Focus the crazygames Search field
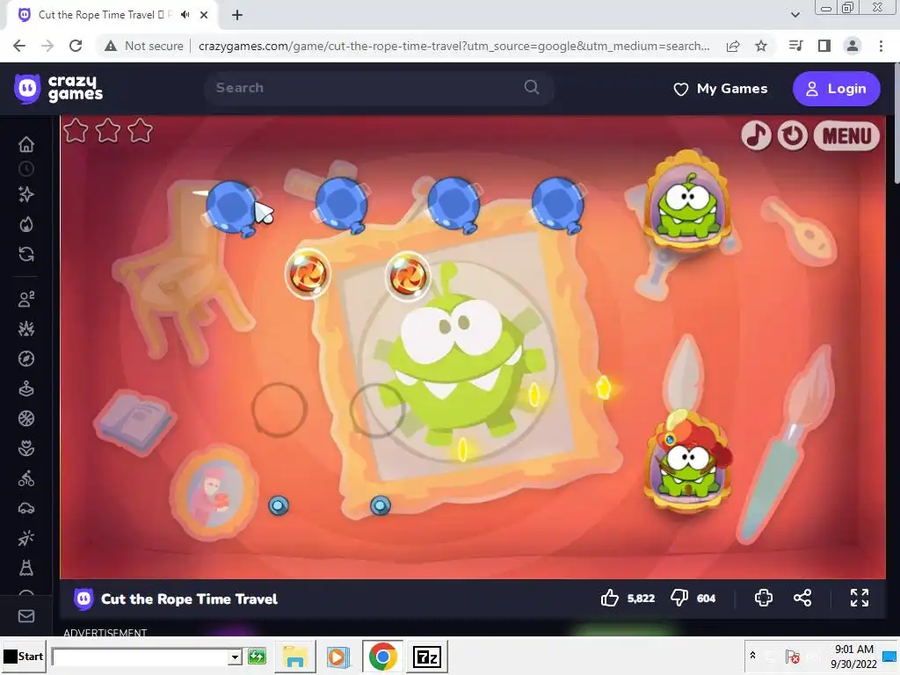900x675 pixels. pyautogui.click(x=379, y=88)
